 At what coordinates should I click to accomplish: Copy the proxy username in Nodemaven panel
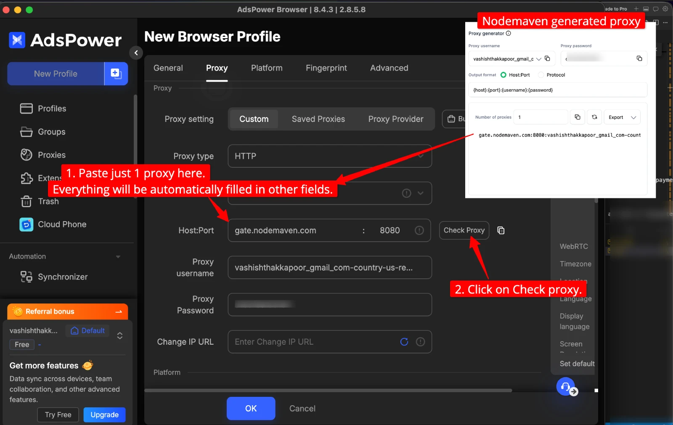tap(547, 58)
